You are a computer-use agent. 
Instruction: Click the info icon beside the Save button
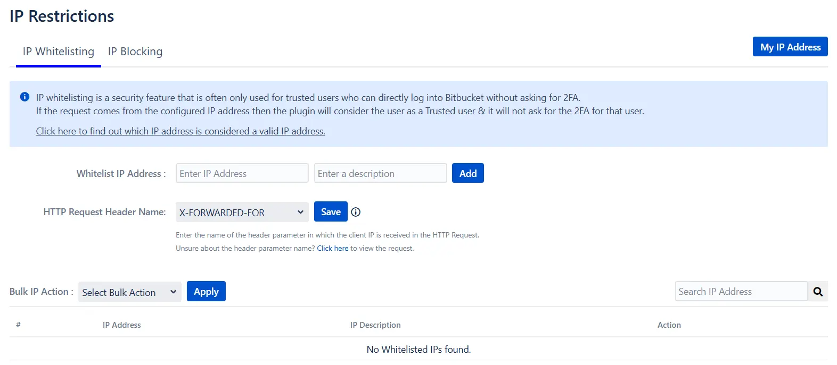(355, 211)
